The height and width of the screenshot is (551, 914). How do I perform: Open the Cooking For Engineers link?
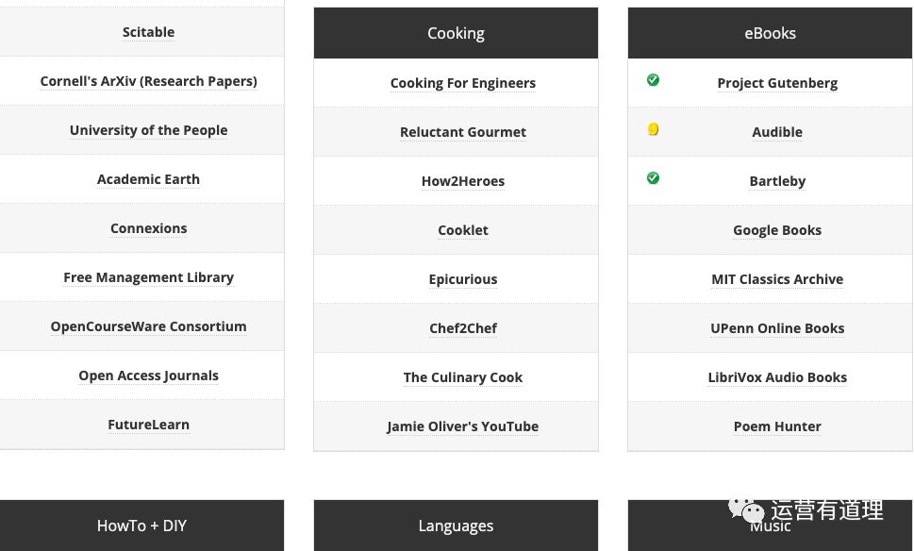pyautogui.click(x=463, y=83)
